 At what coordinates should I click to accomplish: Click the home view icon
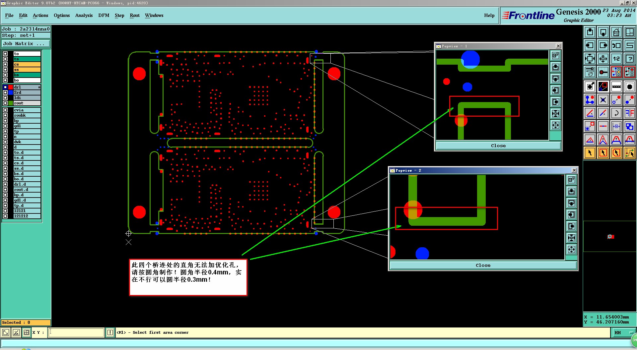tap(616, 32)
